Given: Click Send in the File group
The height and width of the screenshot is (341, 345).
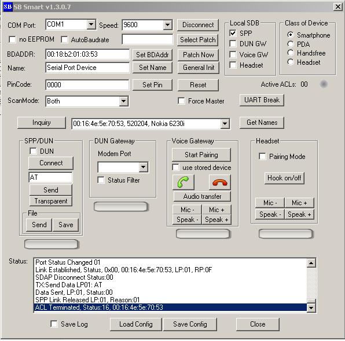Looking at the screenshot, I should [x=39, y=225].
